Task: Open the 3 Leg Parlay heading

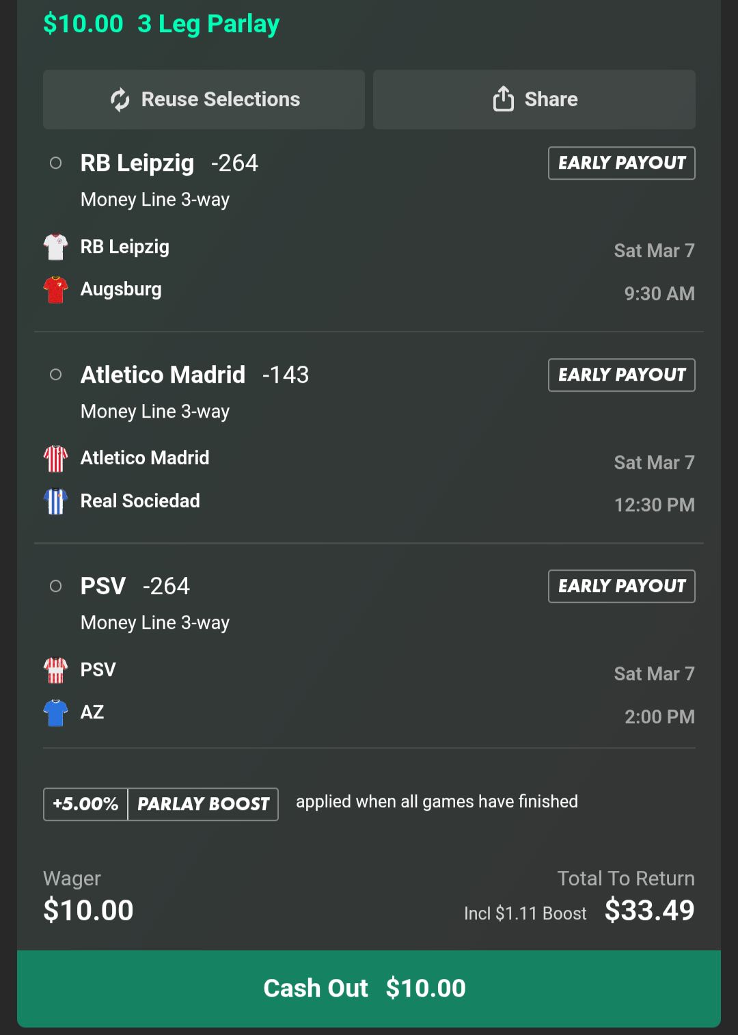Action: (x=208, y=24)
